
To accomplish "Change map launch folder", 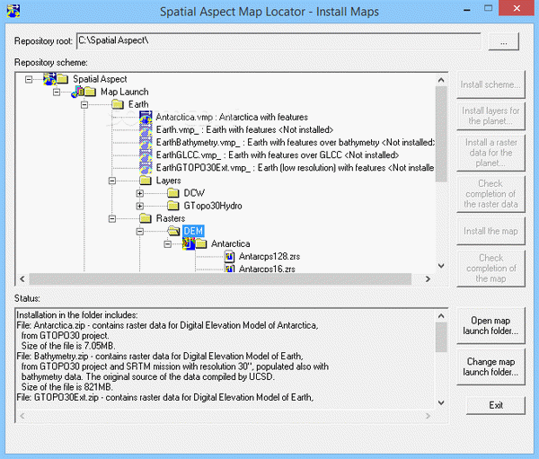I will click(x=490, y=366).
